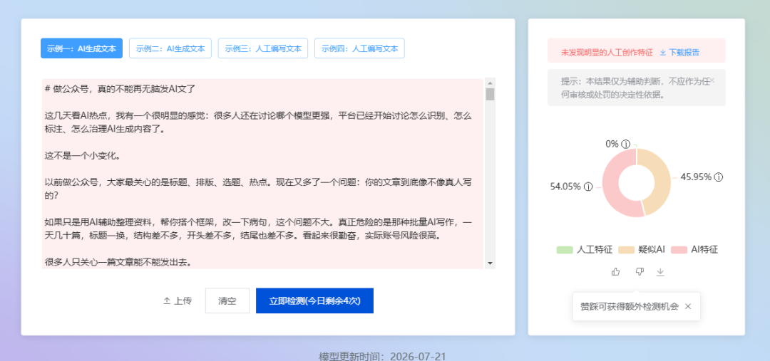770x361 pixels.
Task: Toggle 疑似AI legend item
Action: pyautogui.click(x=642, y=250)
